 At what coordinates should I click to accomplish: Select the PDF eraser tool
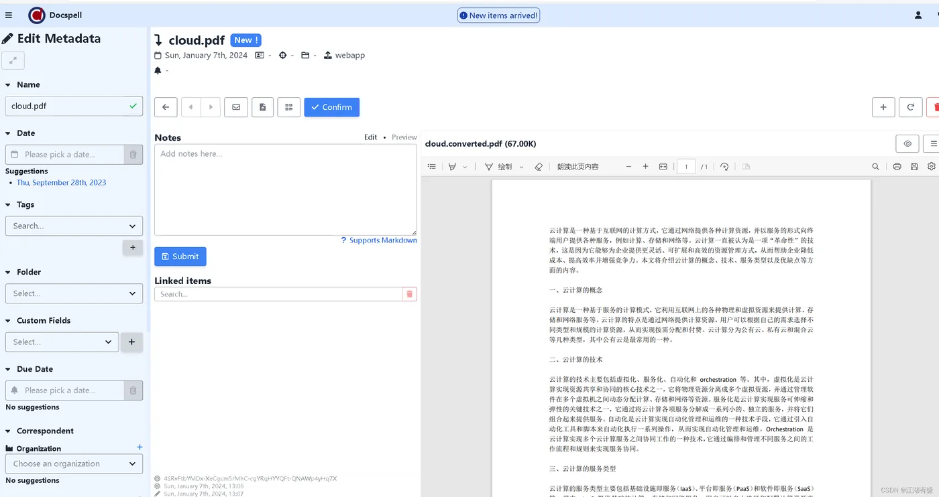[539, 167]
